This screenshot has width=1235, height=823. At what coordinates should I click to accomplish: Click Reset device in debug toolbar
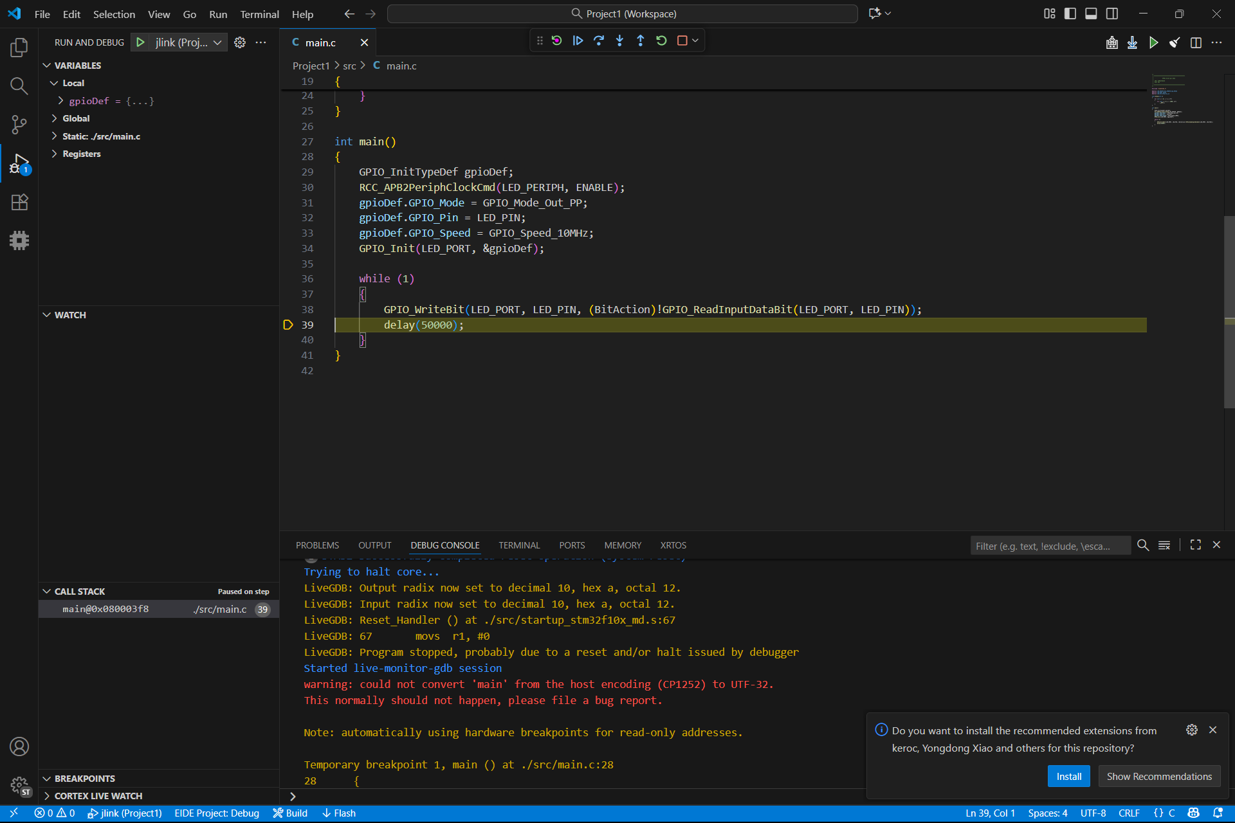(x=557, y=41)
